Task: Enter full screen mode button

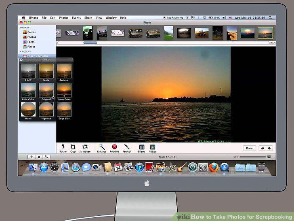Action: pos(46,157)
